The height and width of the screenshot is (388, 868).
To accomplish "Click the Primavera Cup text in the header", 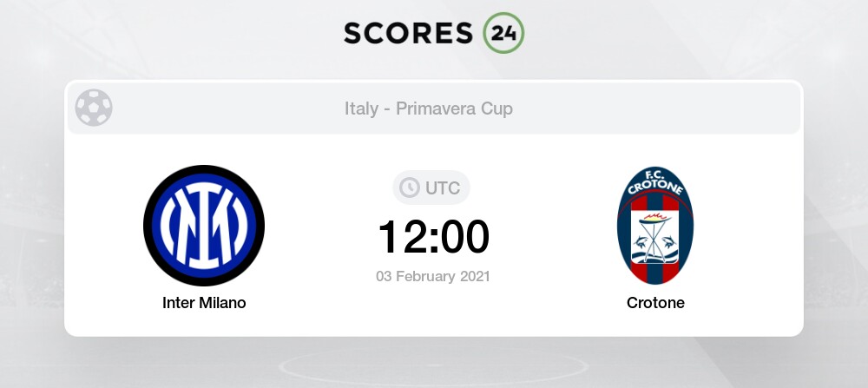I will click(455, 109).
